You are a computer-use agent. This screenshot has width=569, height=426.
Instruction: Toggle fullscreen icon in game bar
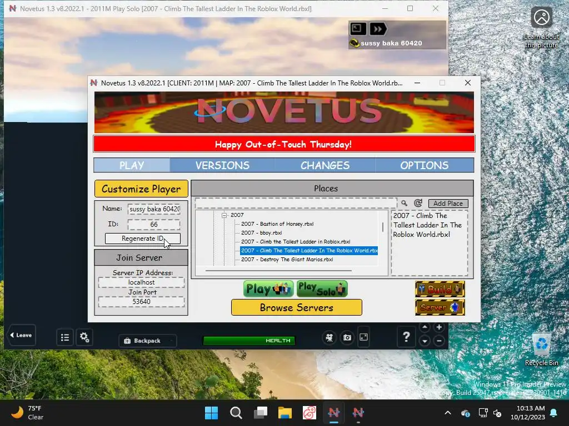(363, 338)
